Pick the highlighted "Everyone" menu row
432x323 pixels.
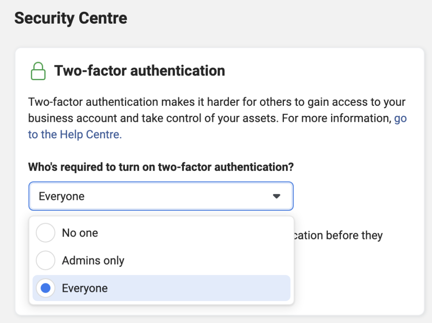pyautogui.click(x=162, y=288)
